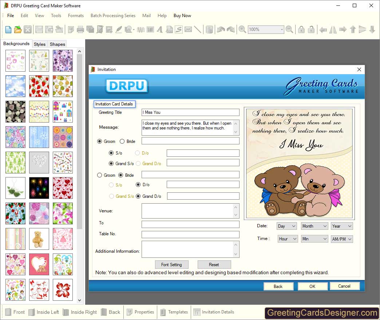Screen dimensions: 380x320
Task: Select the text 'A' tool icon
Action: 159,29
